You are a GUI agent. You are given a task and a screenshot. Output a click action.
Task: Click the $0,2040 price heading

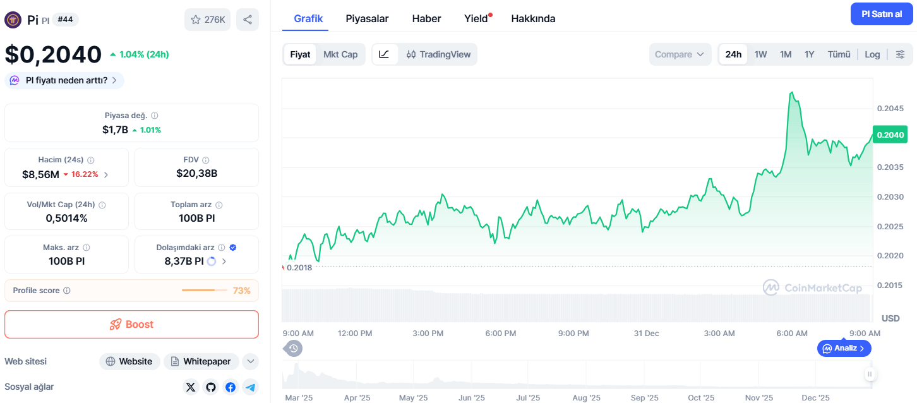pyautogui.click(x=53, y=54)
